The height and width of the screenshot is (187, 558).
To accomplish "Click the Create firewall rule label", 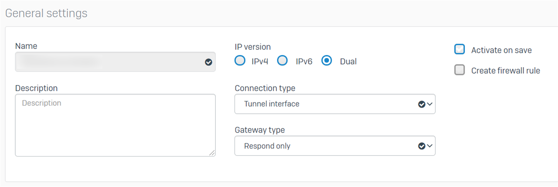I will pyautogui.click(x=506, y=71).
